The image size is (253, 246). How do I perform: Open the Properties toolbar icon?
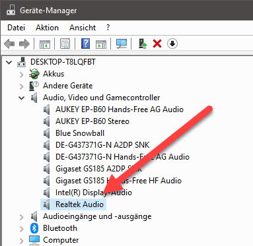65,44
